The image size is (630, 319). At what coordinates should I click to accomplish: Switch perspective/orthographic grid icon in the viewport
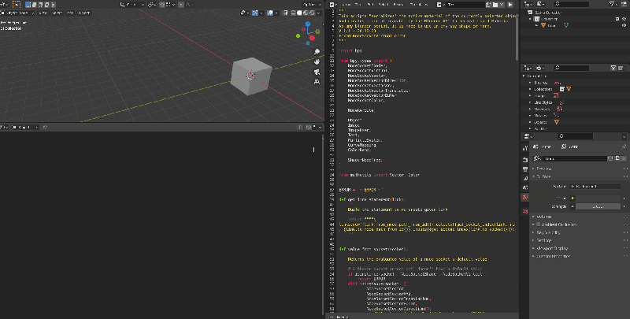(317, 82)
